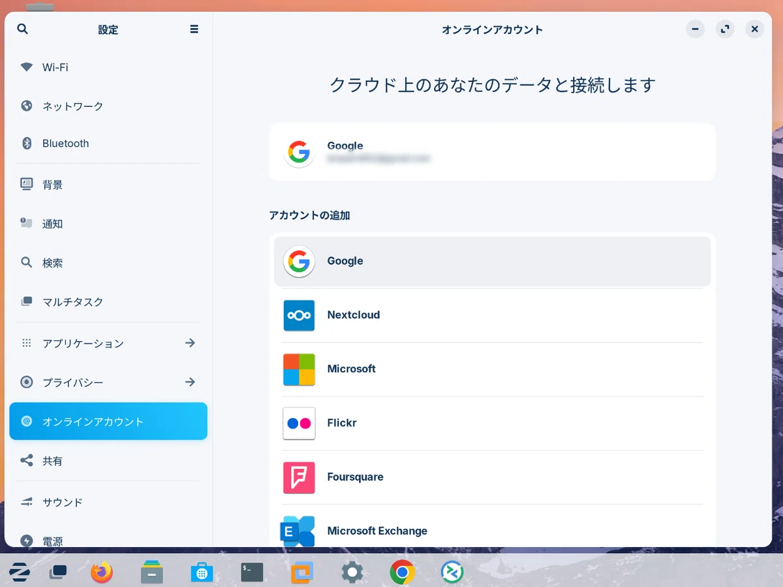The width and height of the screenshot is (783, 587).
Task: Launch Google Chrome from taskbar
Action: click(403, 573)
